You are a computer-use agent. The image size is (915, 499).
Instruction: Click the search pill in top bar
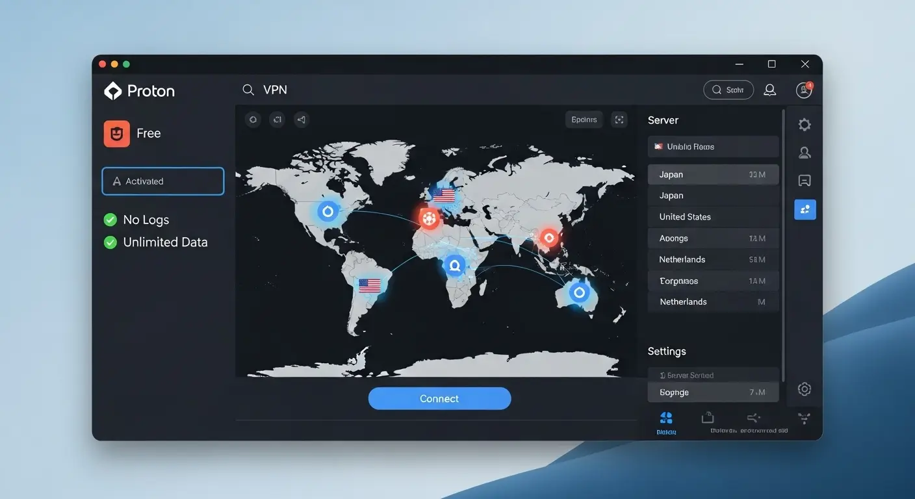coord(728,90)
